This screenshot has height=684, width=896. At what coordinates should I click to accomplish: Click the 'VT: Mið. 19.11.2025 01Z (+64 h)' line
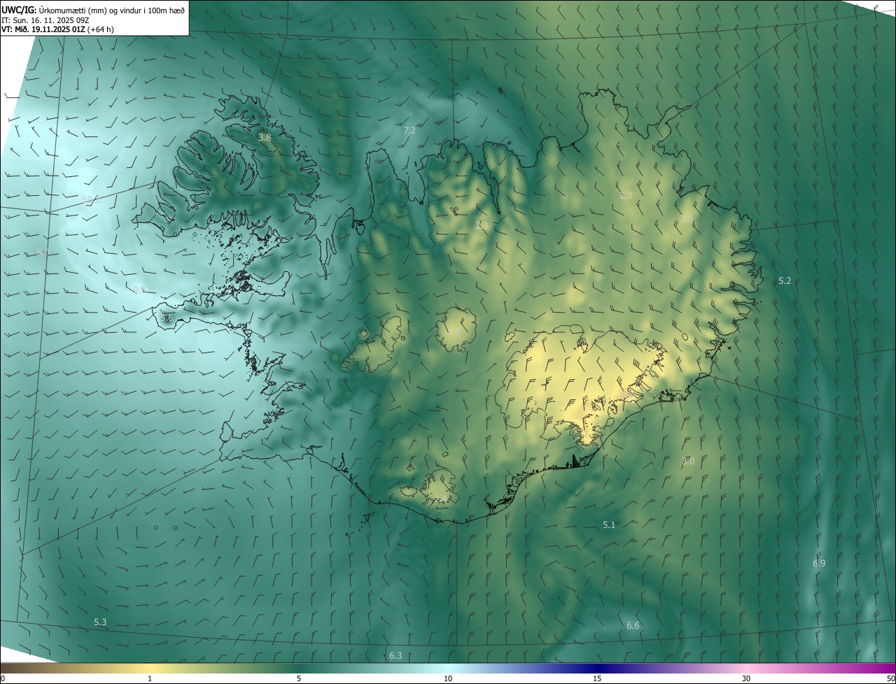click(58, 29)
